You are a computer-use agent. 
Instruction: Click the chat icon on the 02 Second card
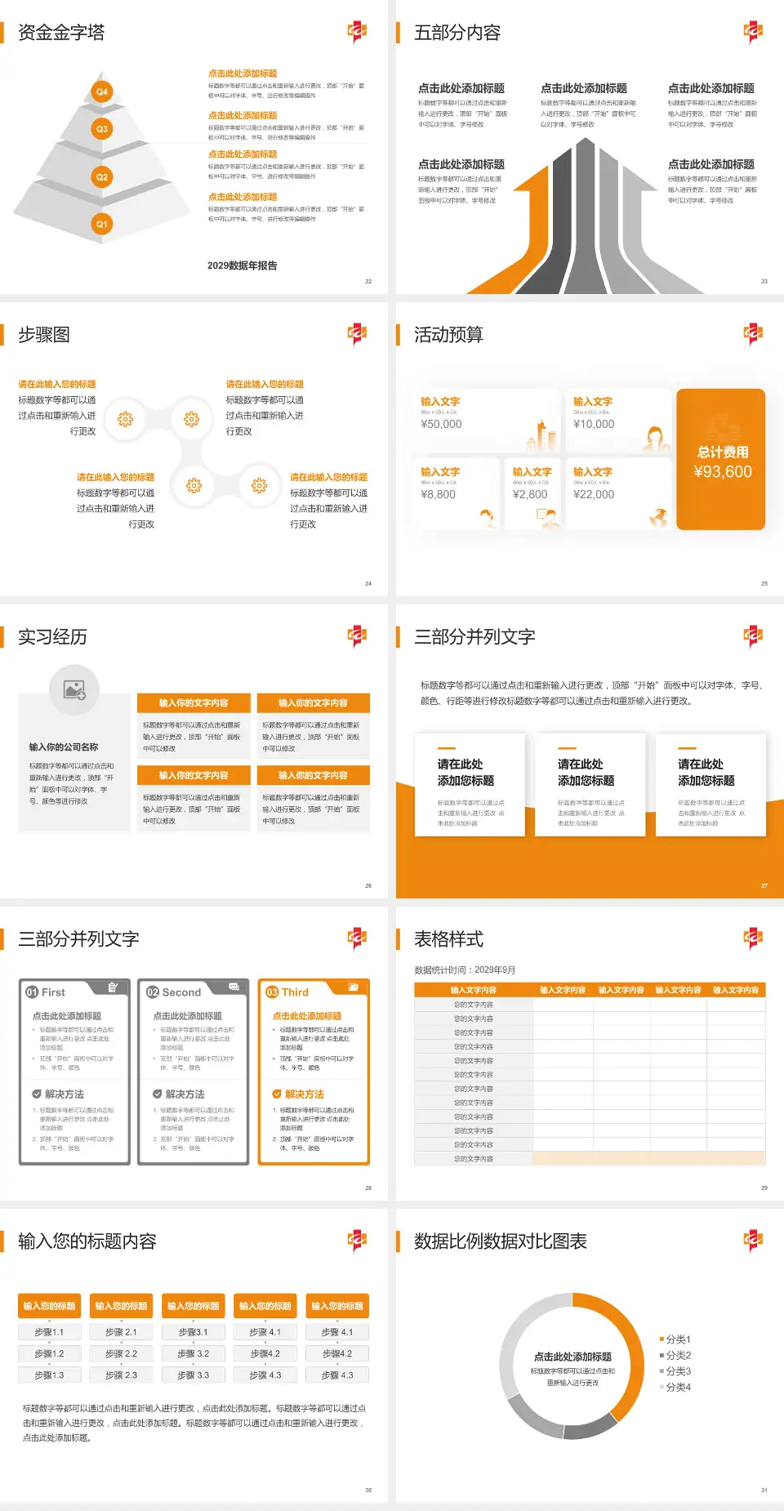point(233,987)
